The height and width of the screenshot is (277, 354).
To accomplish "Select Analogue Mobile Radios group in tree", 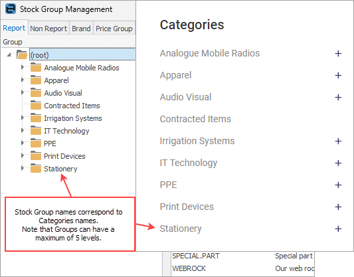I will [82, 68].
